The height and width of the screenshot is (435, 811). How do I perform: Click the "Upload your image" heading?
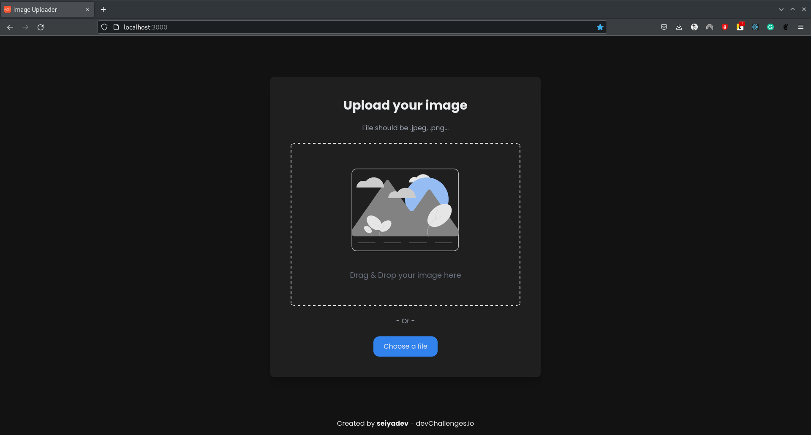(x=405, y=105)
